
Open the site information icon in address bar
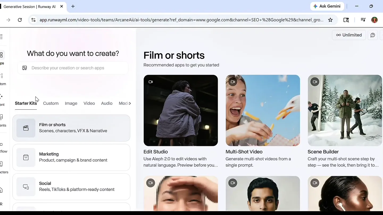[x=33, y=20]
